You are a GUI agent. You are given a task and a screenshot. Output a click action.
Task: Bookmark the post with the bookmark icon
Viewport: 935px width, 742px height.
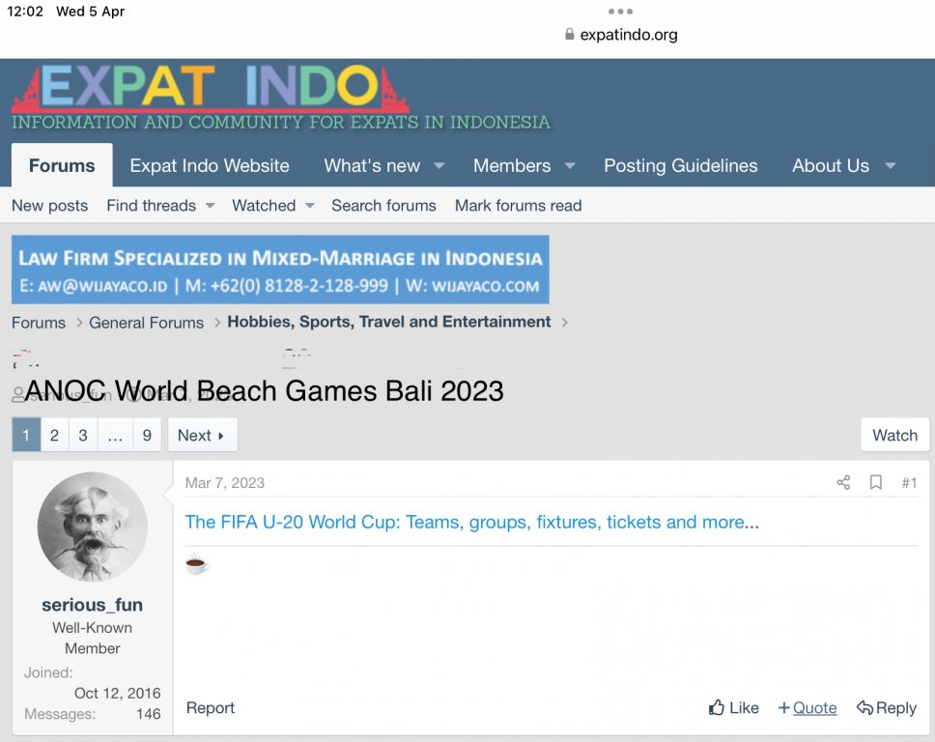click(x=875, y=482)
